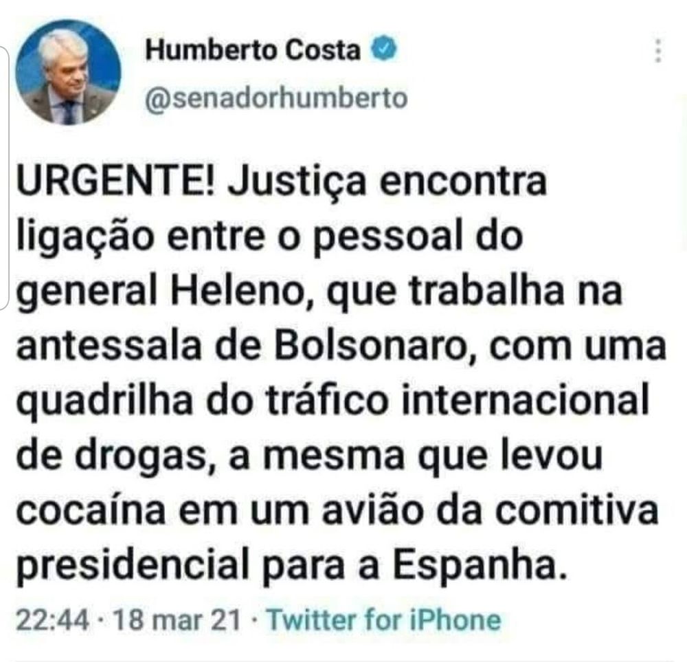687x662 pixels.
Task: Click the word tráfico in the tweet
Action: (x=328, y=400)
